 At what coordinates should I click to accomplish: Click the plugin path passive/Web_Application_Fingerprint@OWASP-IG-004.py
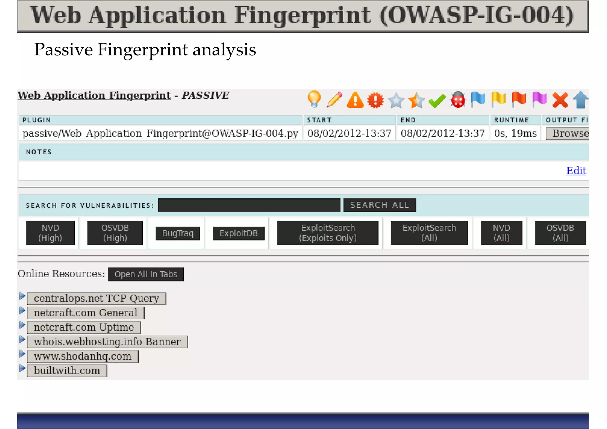pyautogui.click(x=160, y=133)
